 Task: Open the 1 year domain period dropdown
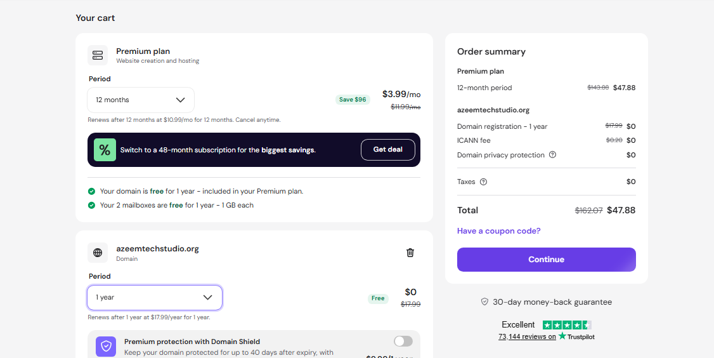155,297
